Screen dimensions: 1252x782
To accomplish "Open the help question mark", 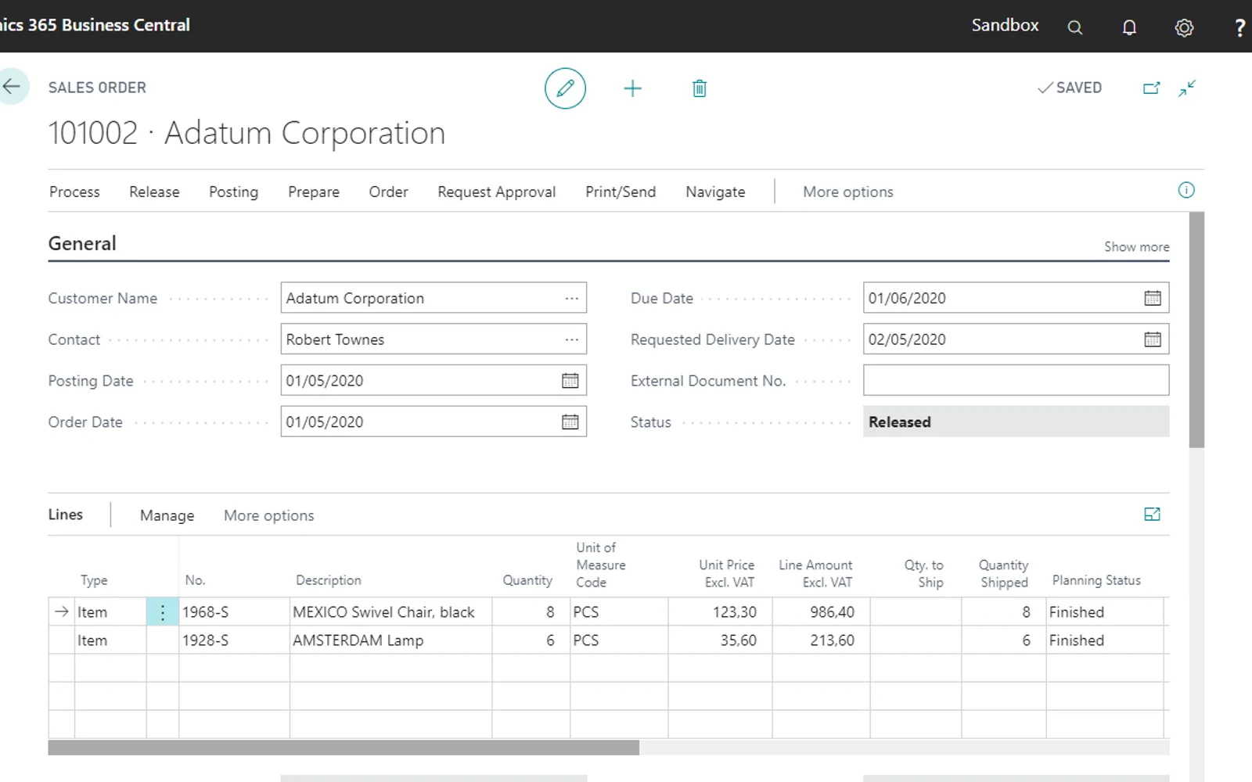I will pyautogui.click(x=1239, y=27).
